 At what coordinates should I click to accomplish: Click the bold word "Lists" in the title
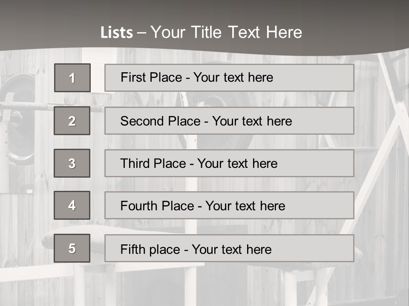pyautogui.click(x=117, y=33)
